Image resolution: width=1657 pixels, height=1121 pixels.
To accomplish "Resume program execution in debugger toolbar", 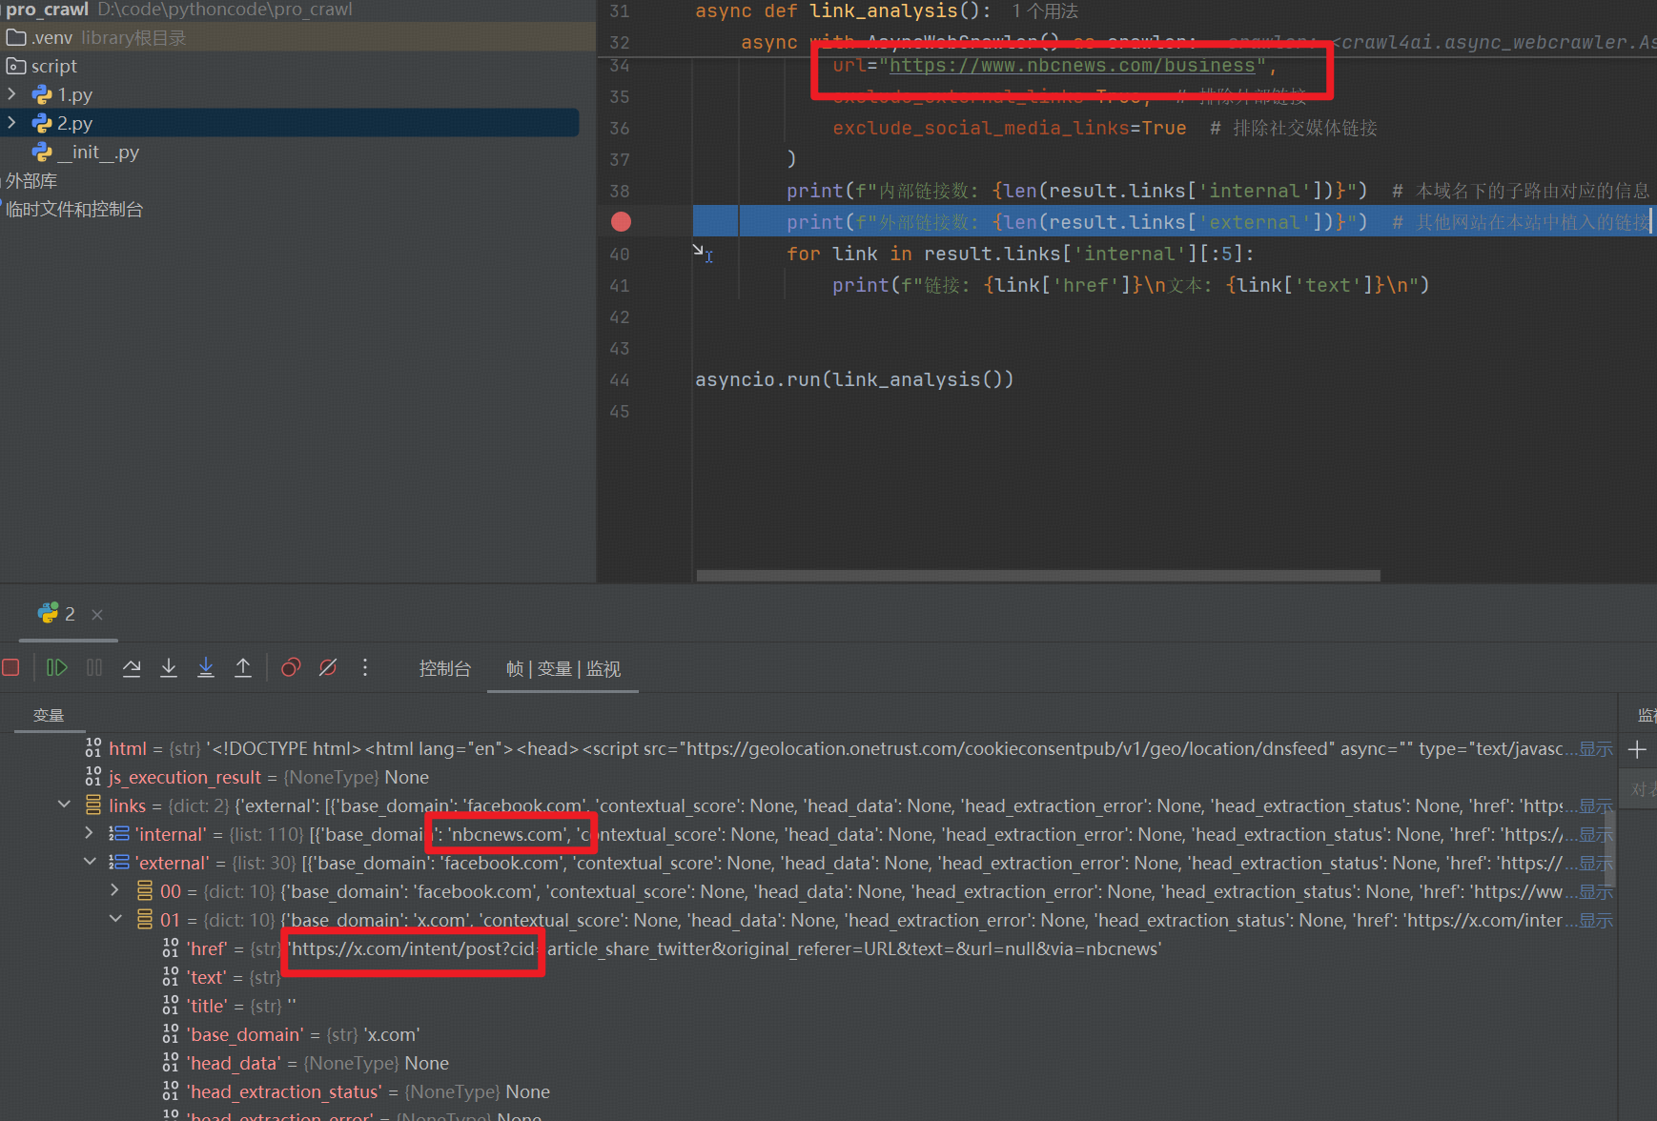I will 57,668.
